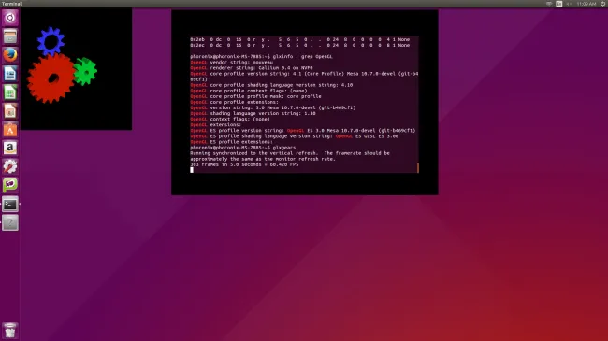608x341 pixels.
Task: Open the Amazon launcher icon
Action: [10, 148]
